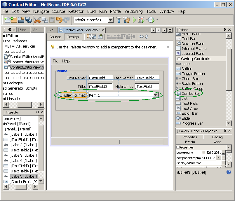Click the Debug Main Project icon
This screenshot has height=201, width=235.
click(x=141, y=20)
